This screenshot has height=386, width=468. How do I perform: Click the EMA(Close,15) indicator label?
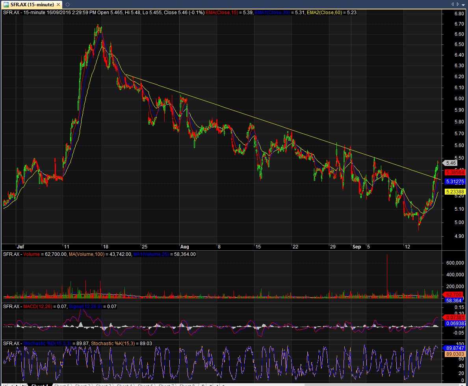[222, 13]
